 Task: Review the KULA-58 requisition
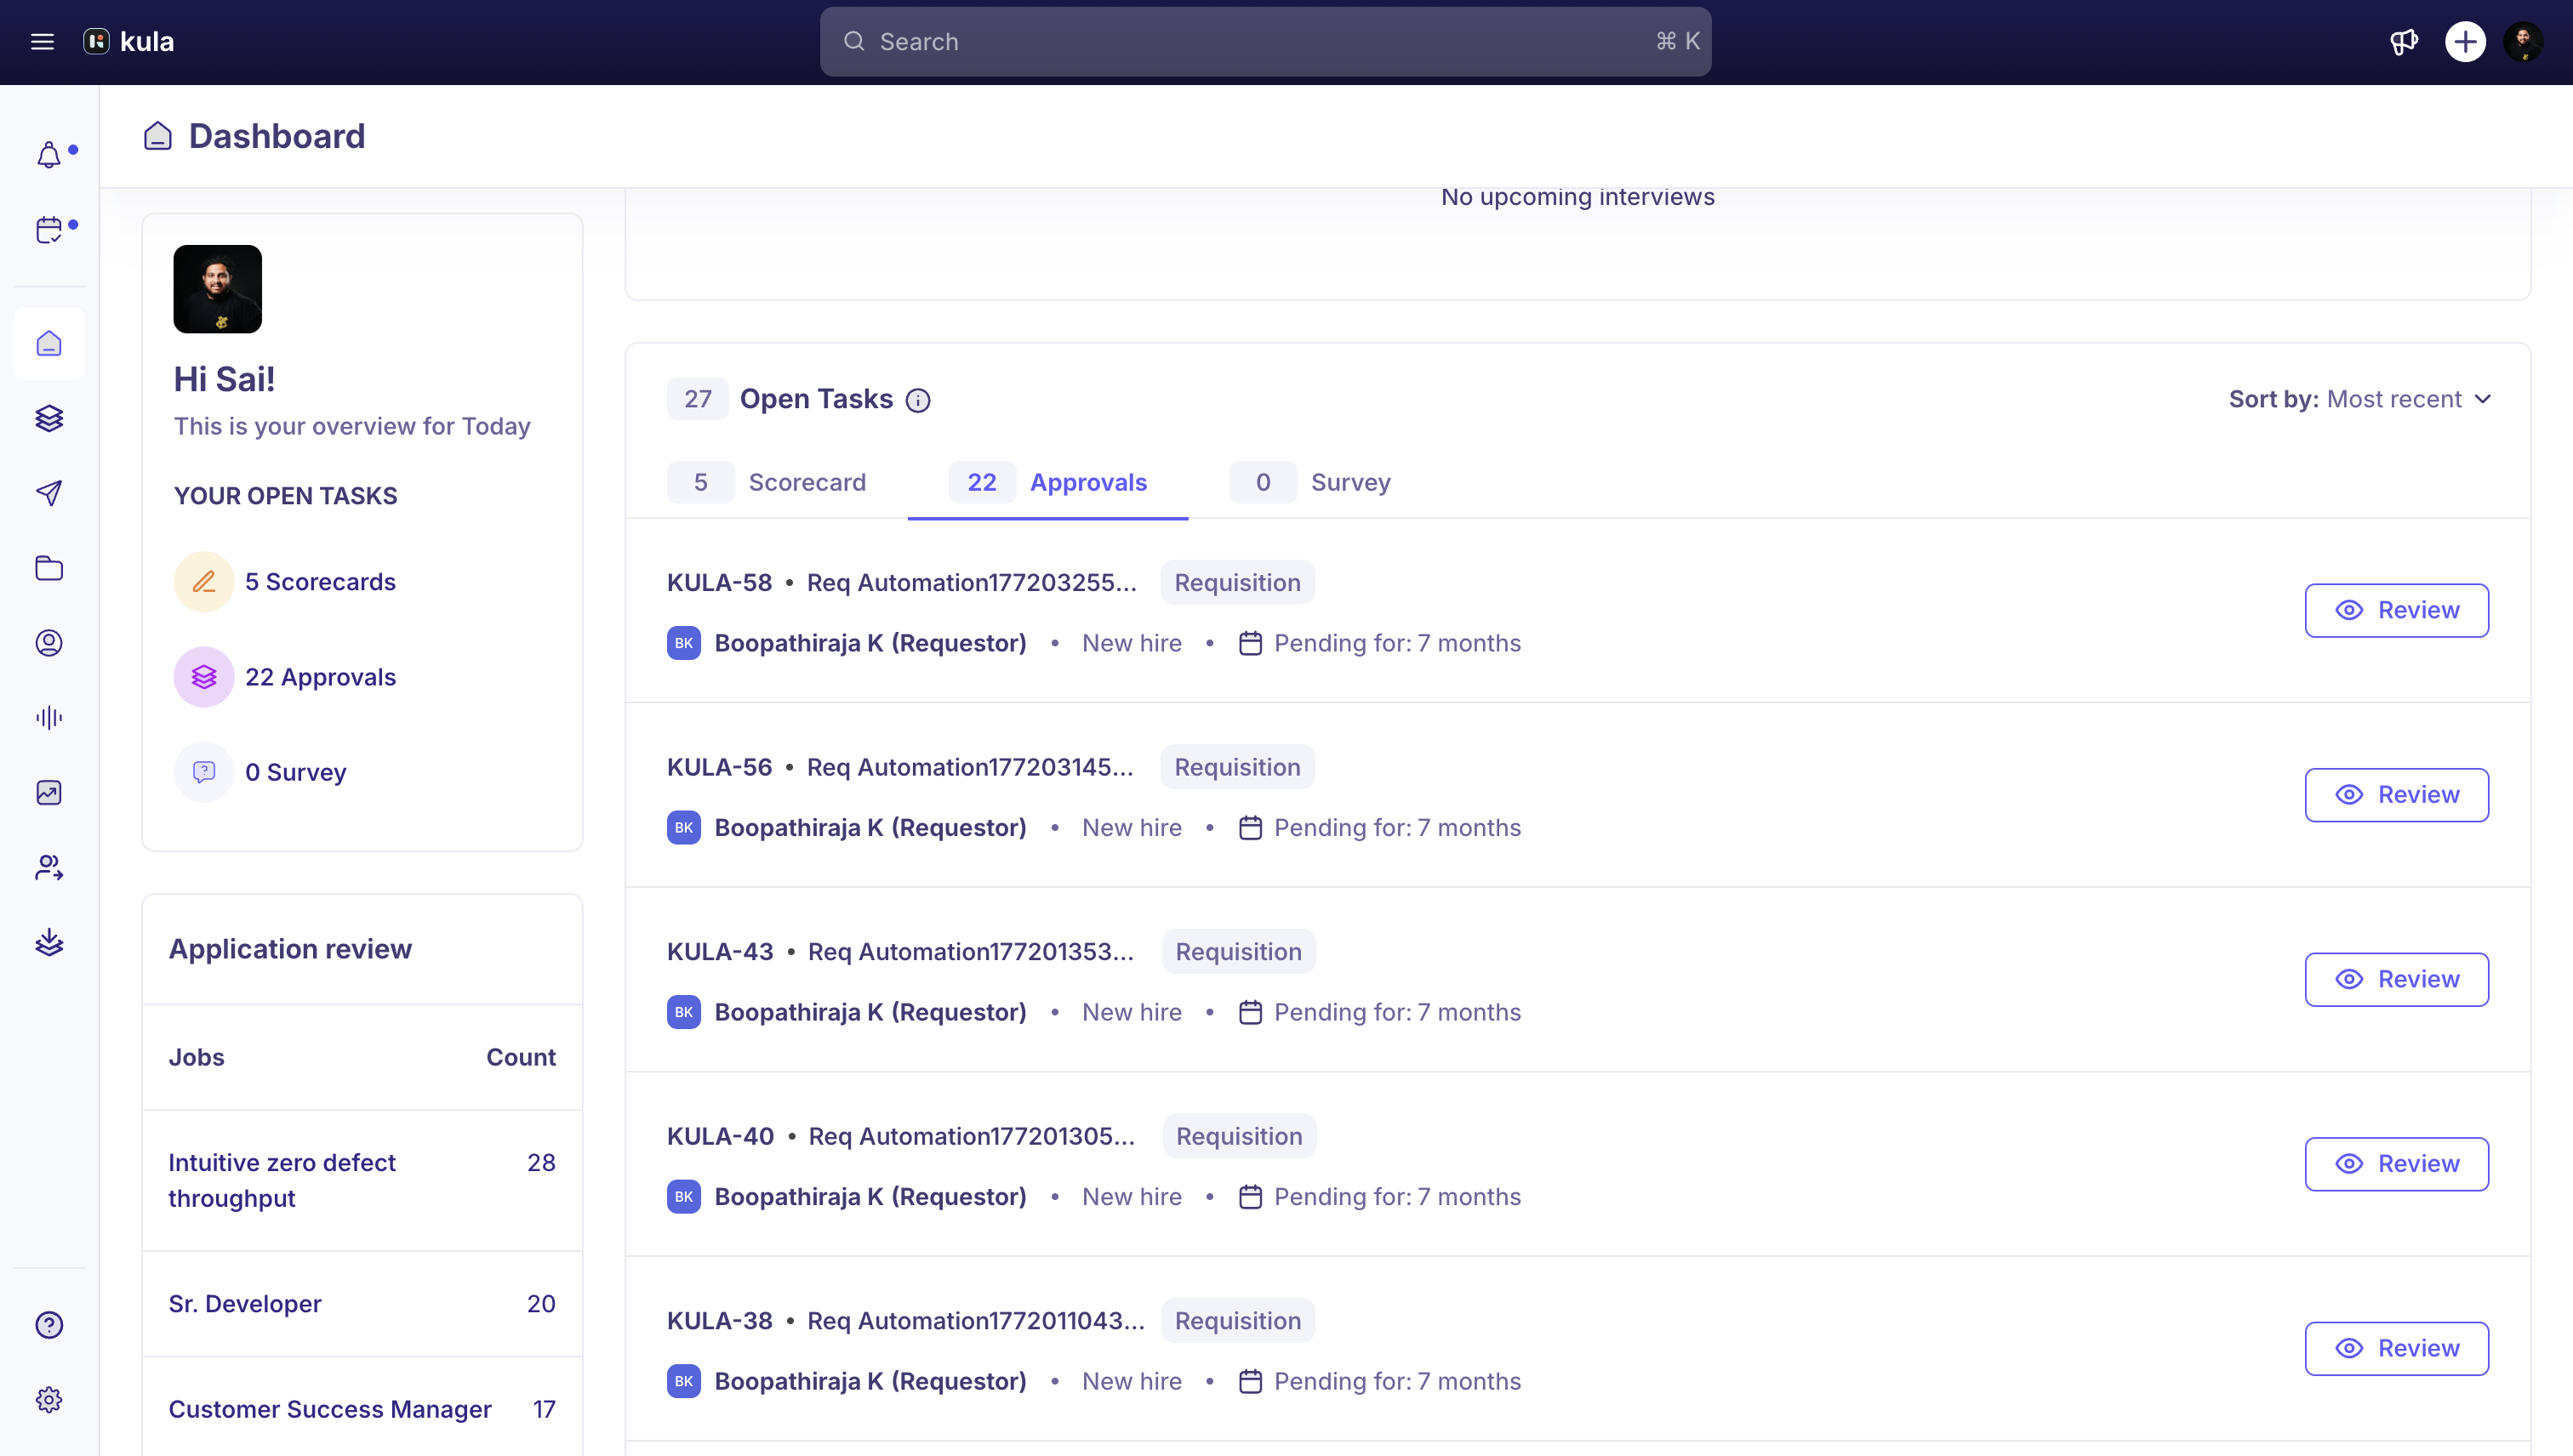tap(2397, 610)
